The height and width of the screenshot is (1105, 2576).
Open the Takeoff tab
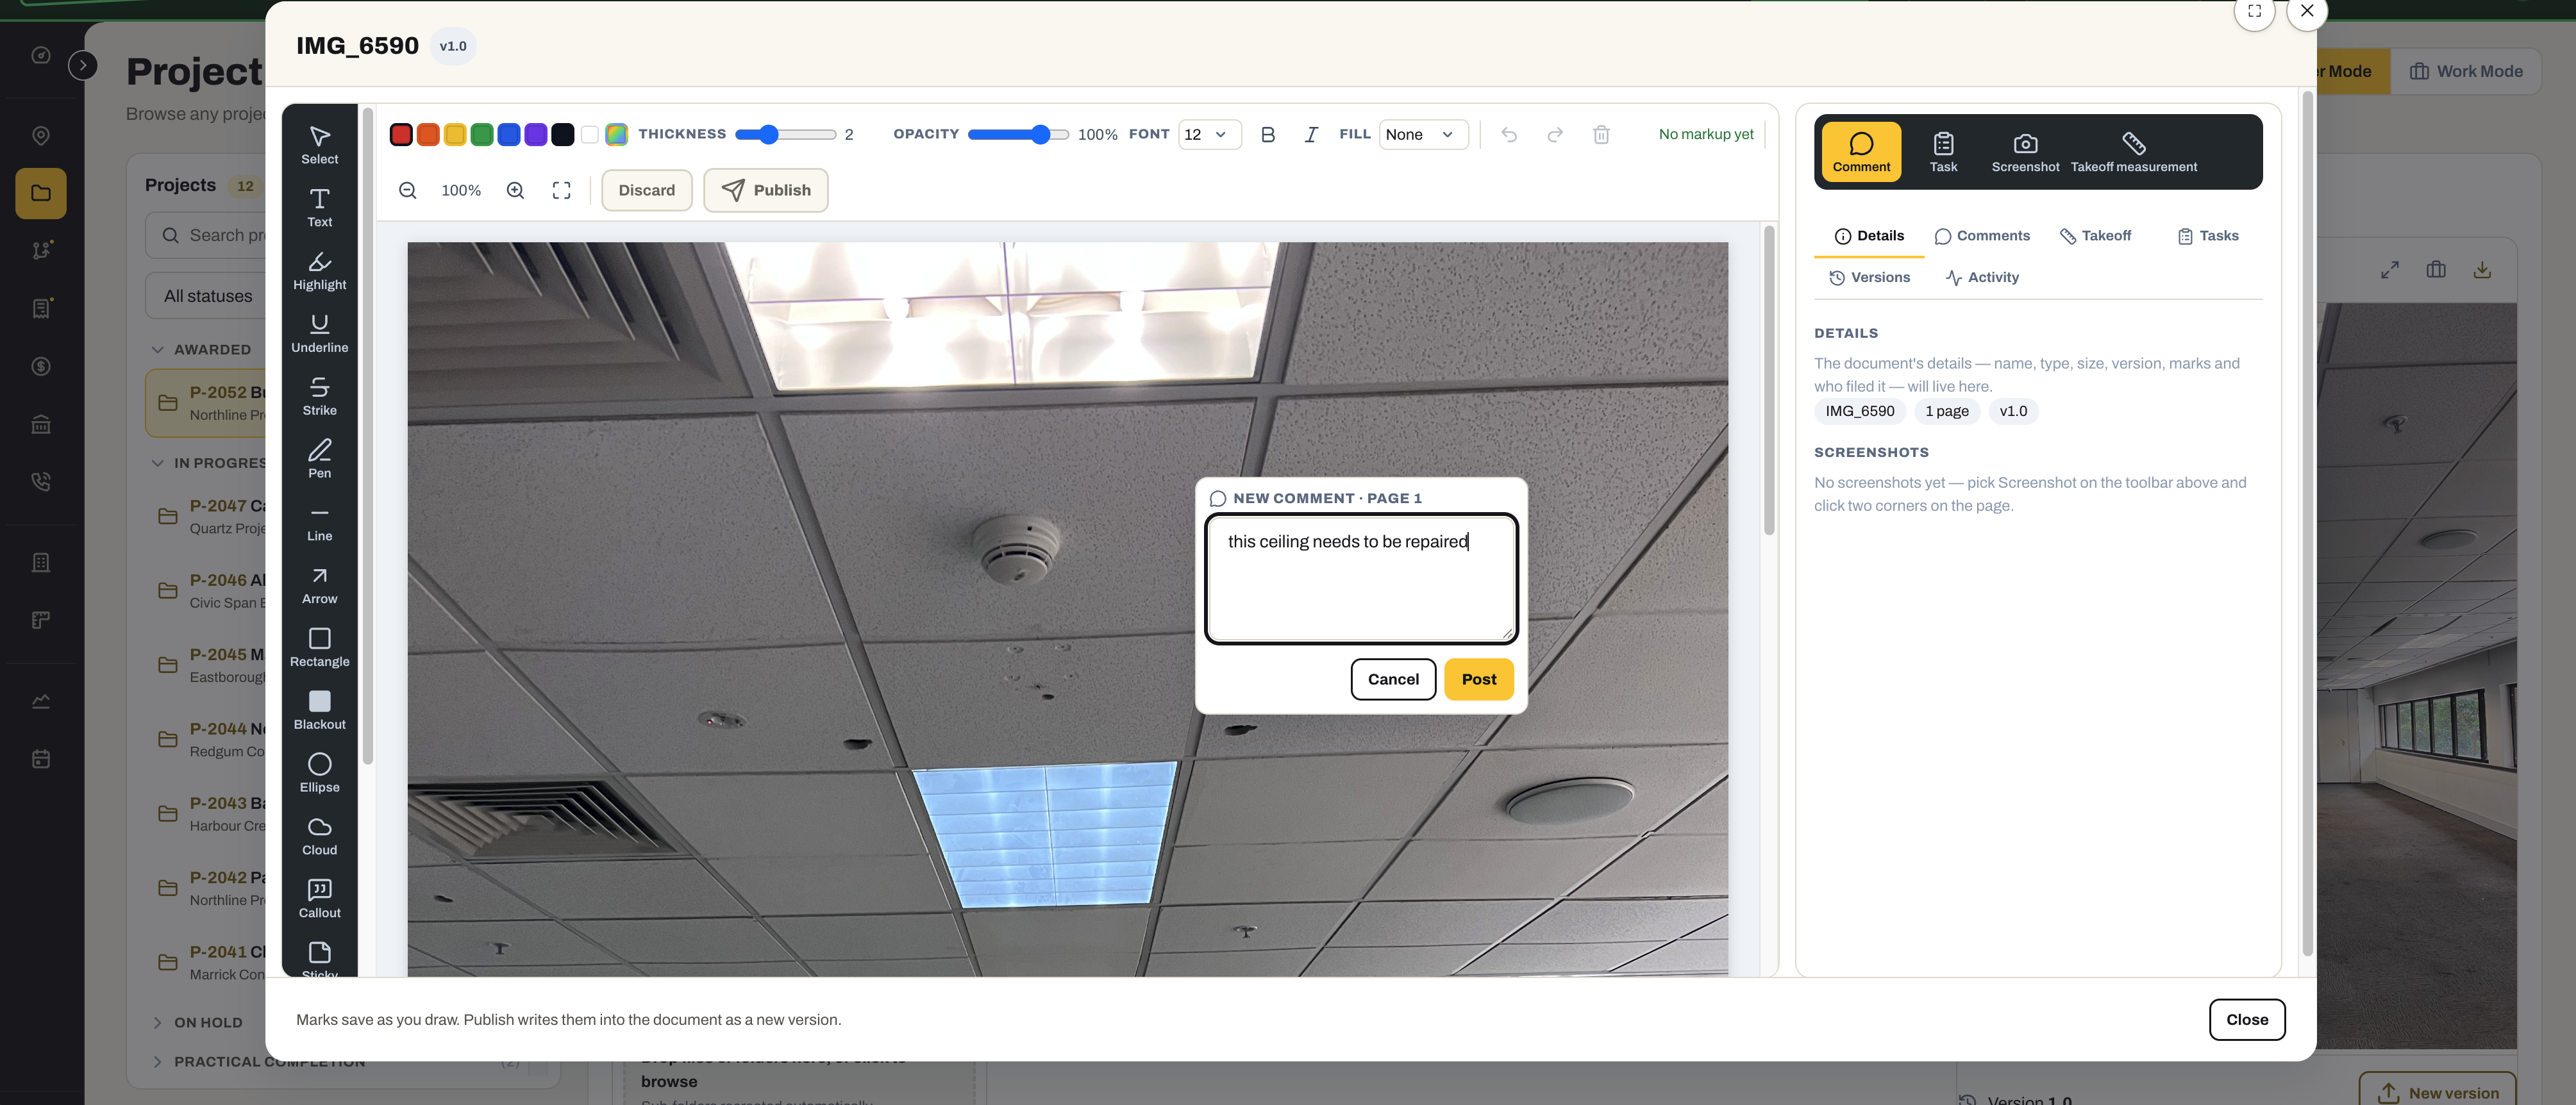coord(2096,236)
